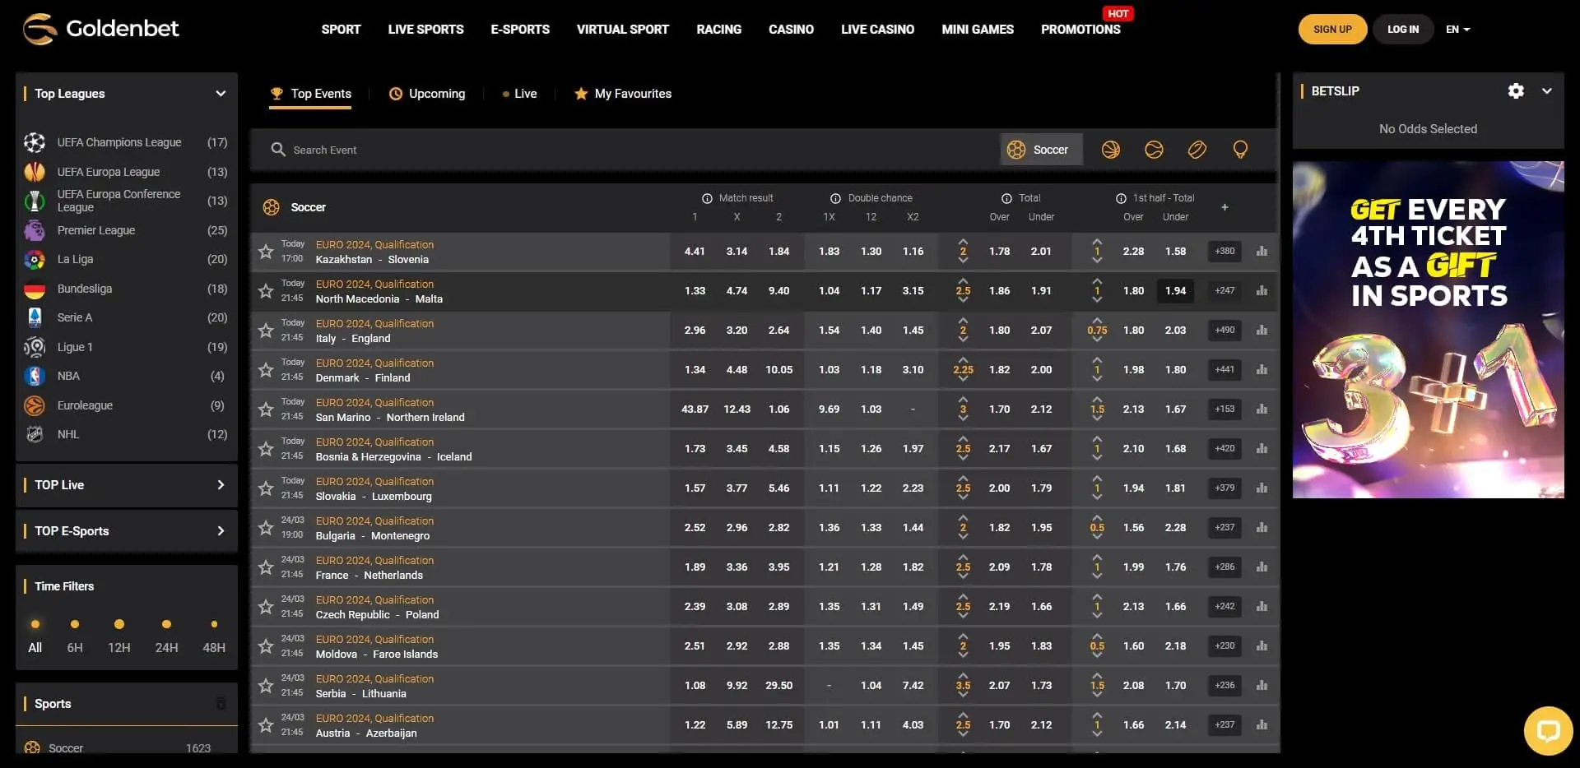
Task: Open UEFA Champions League from Top Leagues
Action: (119, 141)
